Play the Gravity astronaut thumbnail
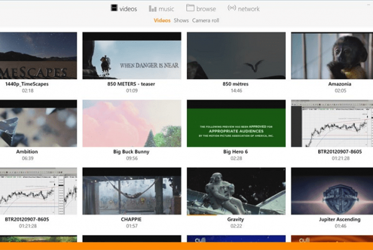The height and width of the screenshot is (250, 373). point(236,191)
